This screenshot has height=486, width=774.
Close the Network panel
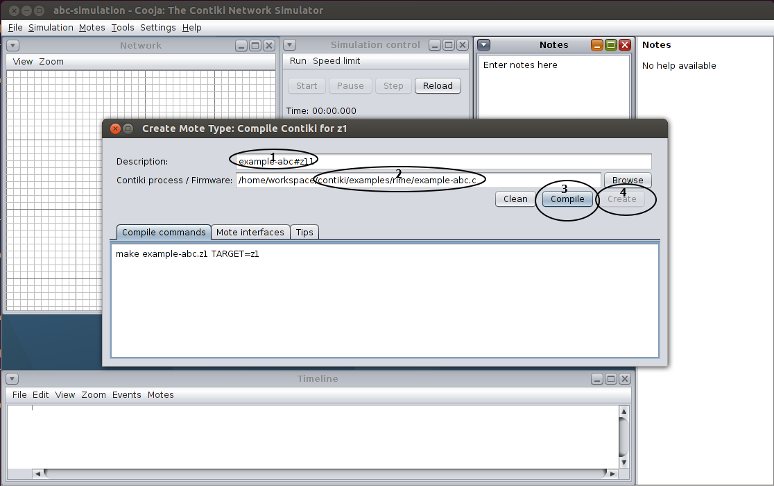(269, 46)
